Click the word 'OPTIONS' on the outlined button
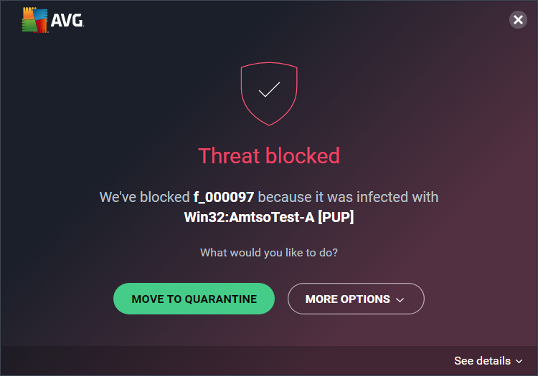The width and height of the screenshot is (538, 376). click(x=367, y=299)
